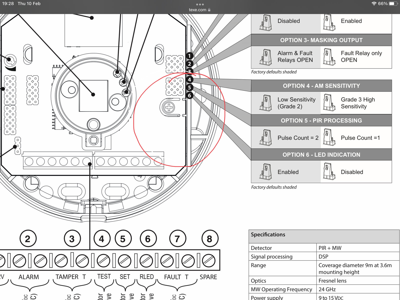Select jumper for Alarm & Fault Relays OPEN
Screen dimensions: 400x300
[265, 57]
